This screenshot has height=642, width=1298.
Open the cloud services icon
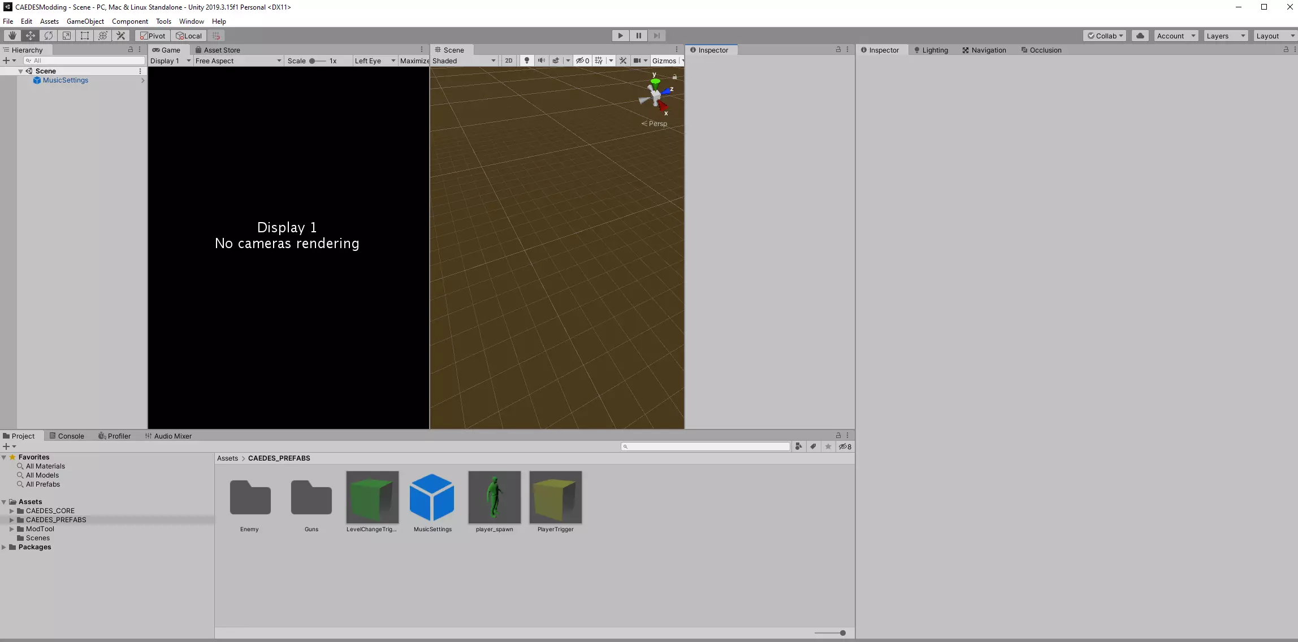(1140, 36)
